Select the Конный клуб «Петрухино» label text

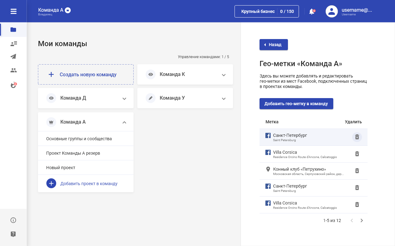299,169
